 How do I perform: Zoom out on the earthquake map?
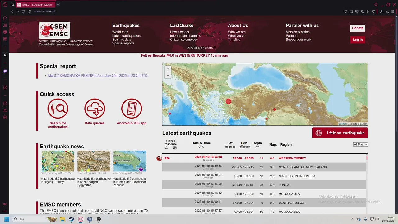(x=168, y=75)
